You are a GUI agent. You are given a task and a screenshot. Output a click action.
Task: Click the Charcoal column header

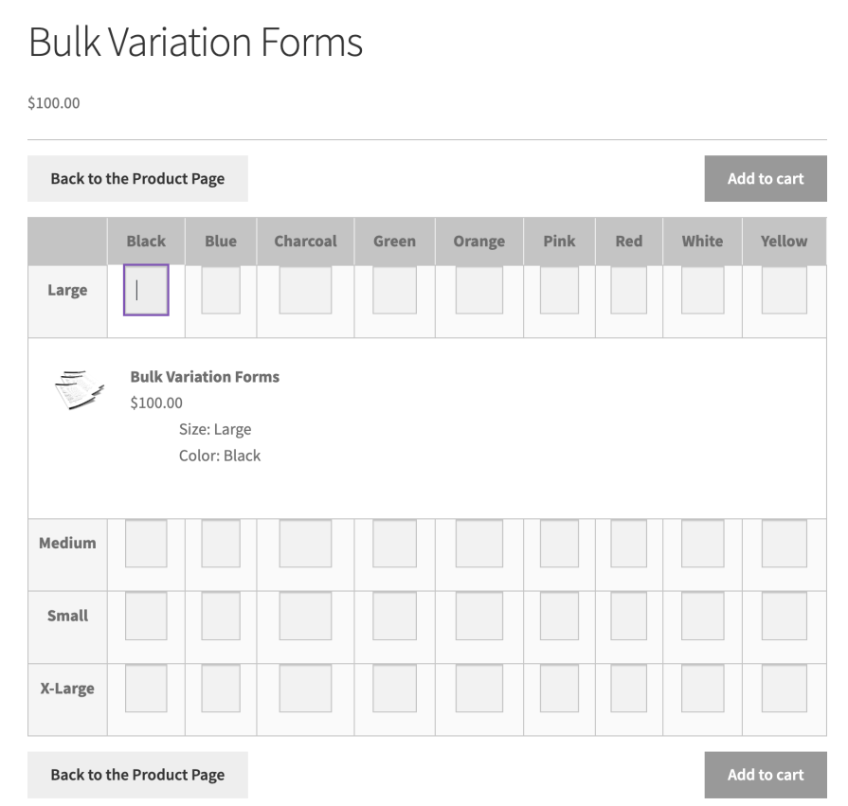coord(305,241)
